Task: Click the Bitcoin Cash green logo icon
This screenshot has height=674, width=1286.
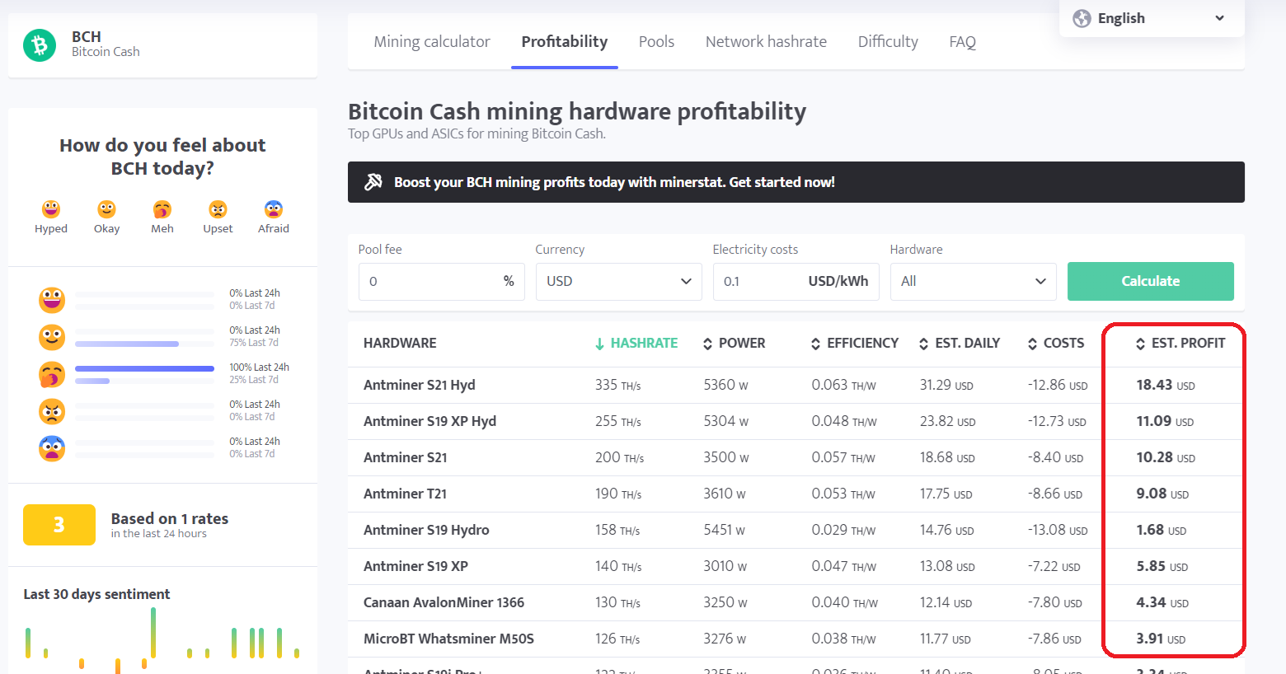Action: click(40, 44)
